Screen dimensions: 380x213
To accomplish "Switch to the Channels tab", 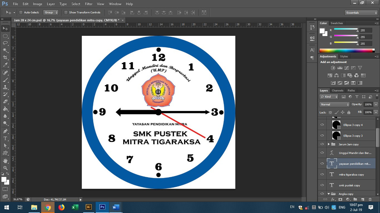I will click(338, 91).
